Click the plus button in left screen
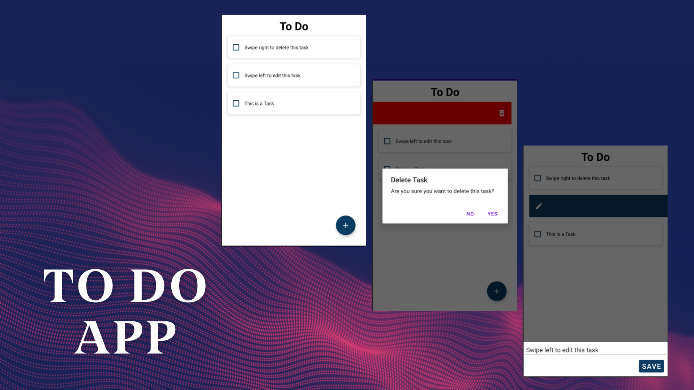 (346, 225)
